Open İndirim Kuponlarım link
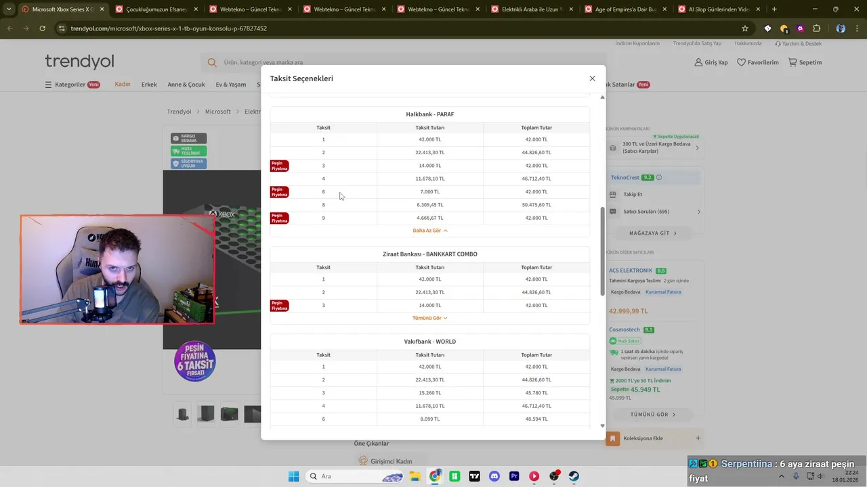This screenshot has width=867, height=487. pos(637,43)
